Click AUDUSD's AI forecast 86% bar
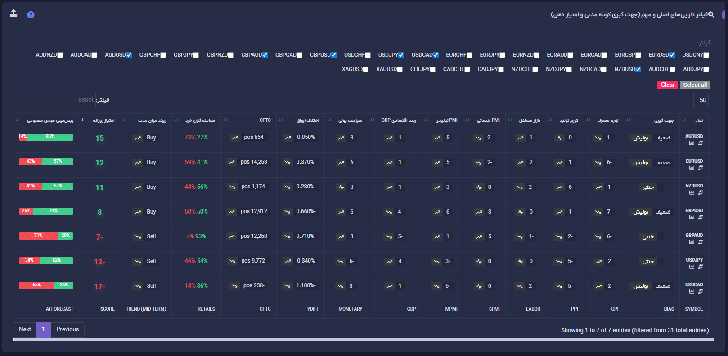Image resolution: width=728 pixels, height=356 pixels. (50, 137)
